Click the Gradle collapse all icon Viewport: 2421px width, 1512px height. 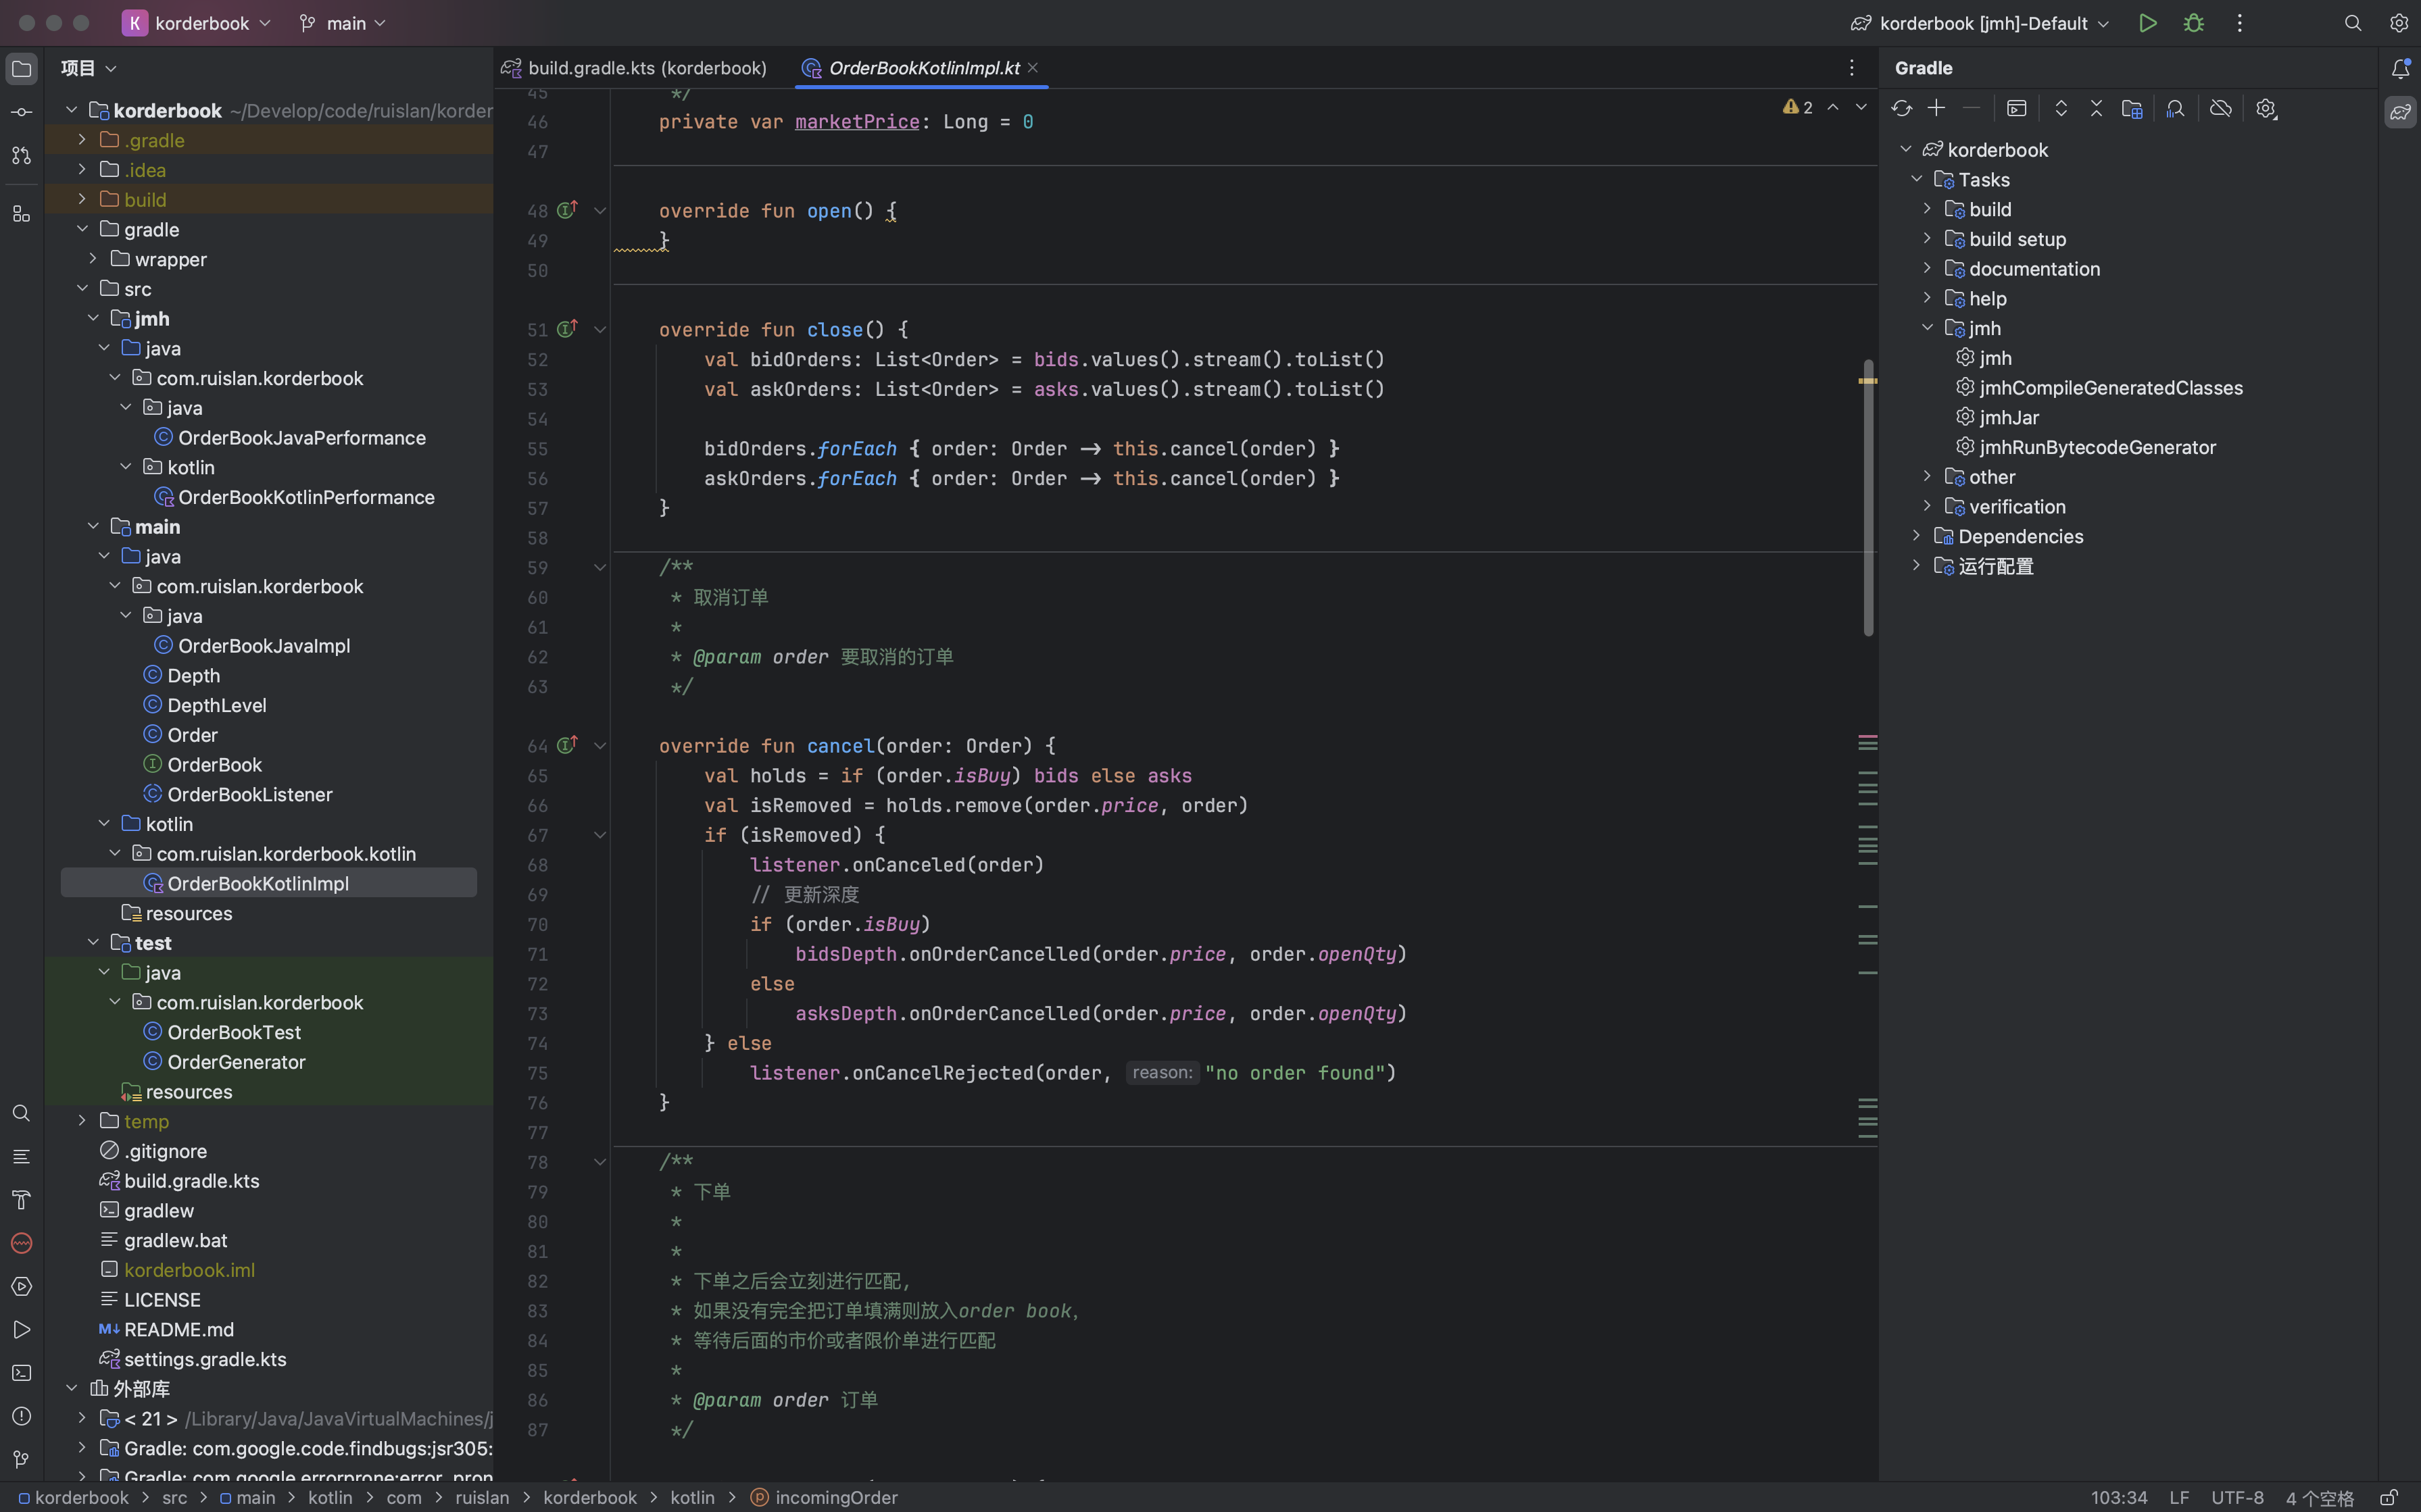point(2096,109)
